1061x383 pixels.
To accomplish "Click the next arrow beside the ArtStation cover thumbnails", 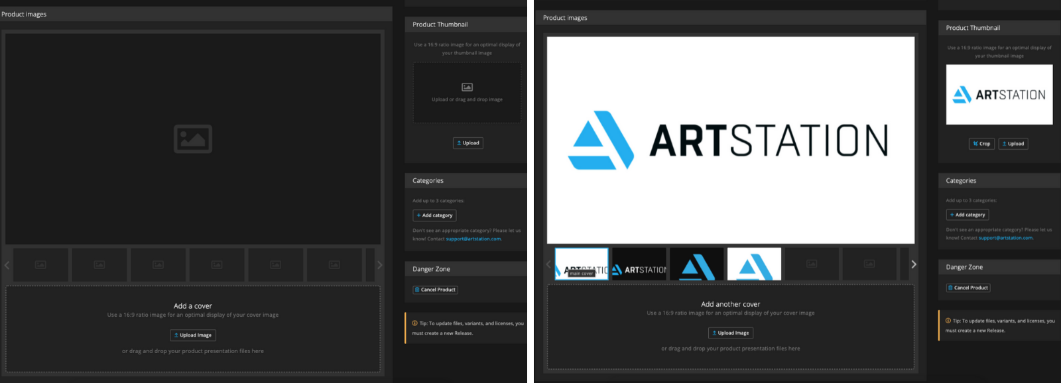I will 914,264.
